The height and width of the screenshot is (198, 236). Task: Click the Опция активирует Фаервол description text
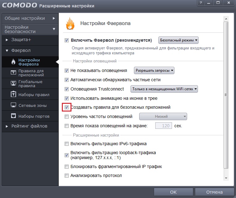pos(143,51)
